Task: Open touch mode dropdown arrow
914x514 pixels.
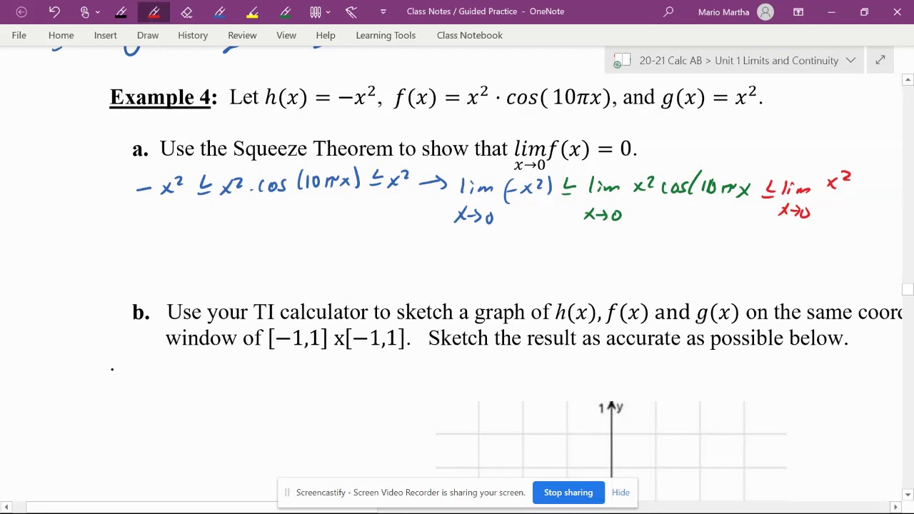Action: 98,12
